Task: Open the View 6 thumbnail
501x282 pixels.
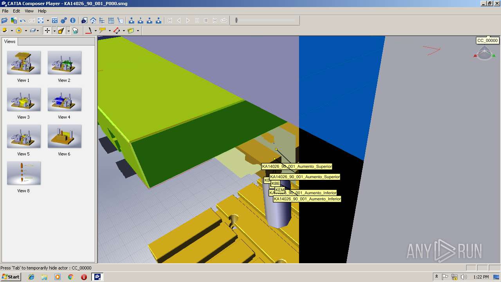Action: click(64, 136)
